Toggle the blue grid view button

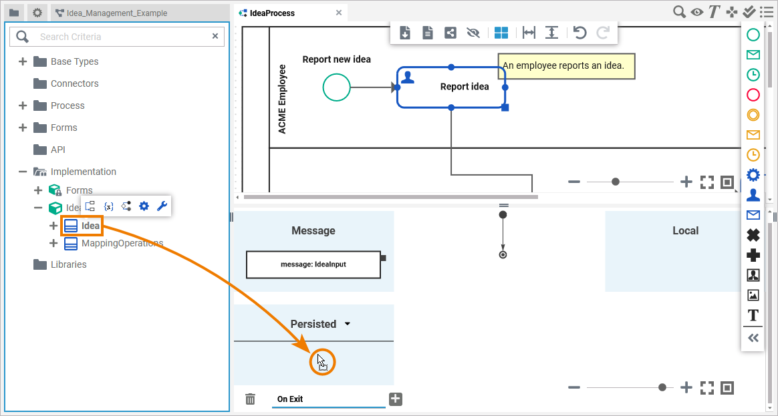pyautogui.click(x=501, y=33)
